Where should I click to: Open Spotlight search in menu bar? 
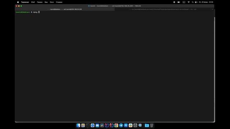point(193,2)
